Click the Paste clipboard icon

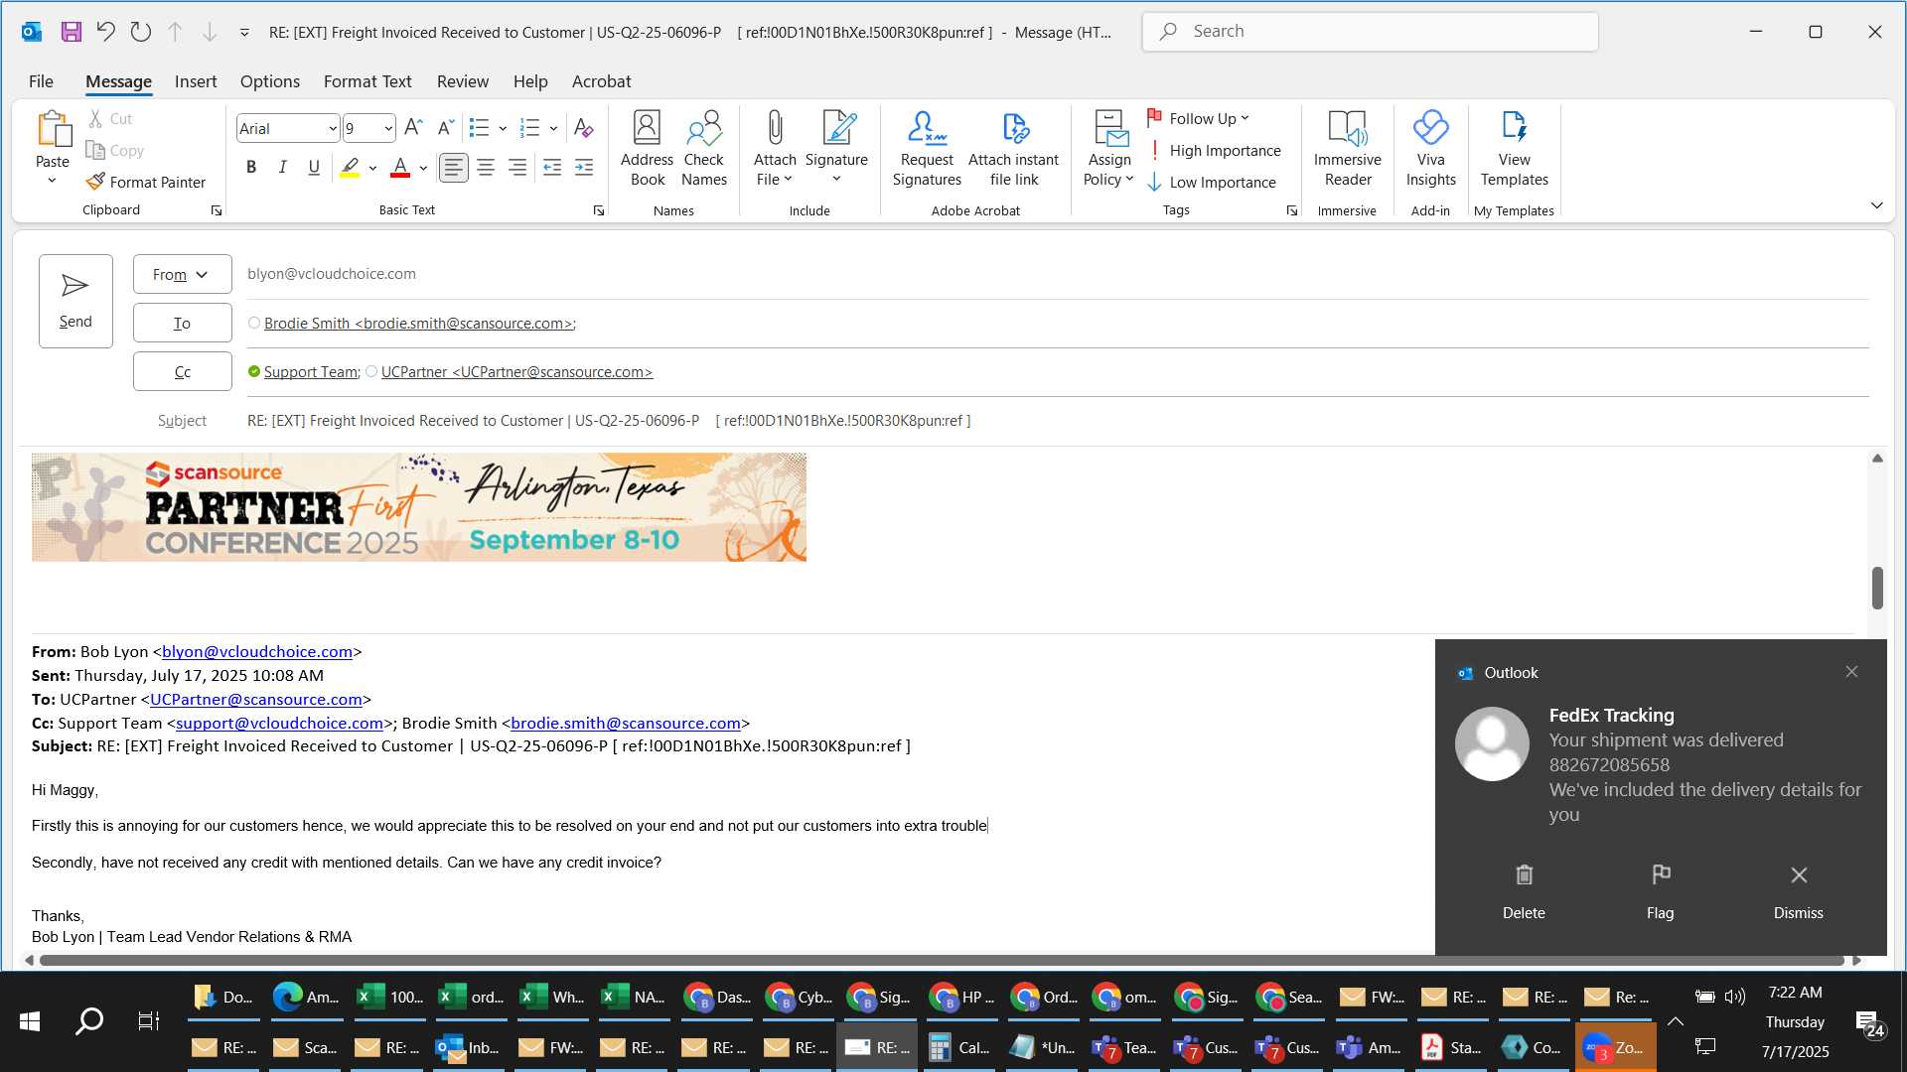(53, 129)
